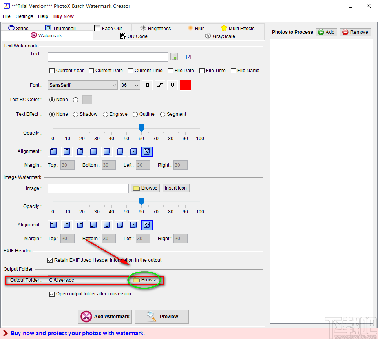Open the SansSerif font dropdown
The width and height of the screenshot is (378, 339).
[83, 85]
